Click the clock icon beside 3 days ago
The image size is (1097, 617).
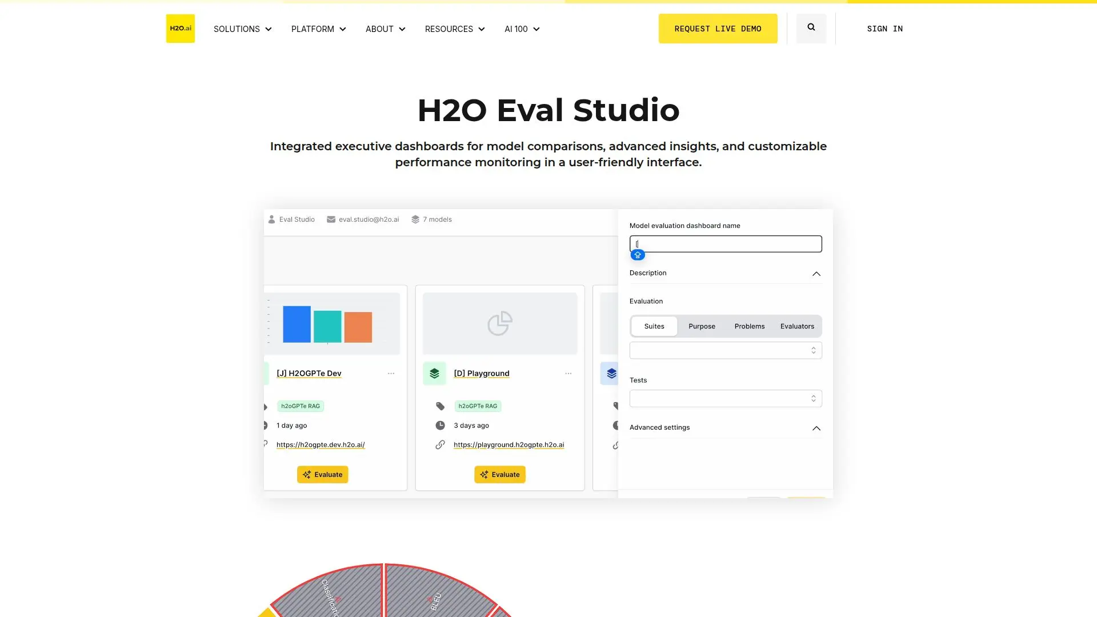pos(440,426)
